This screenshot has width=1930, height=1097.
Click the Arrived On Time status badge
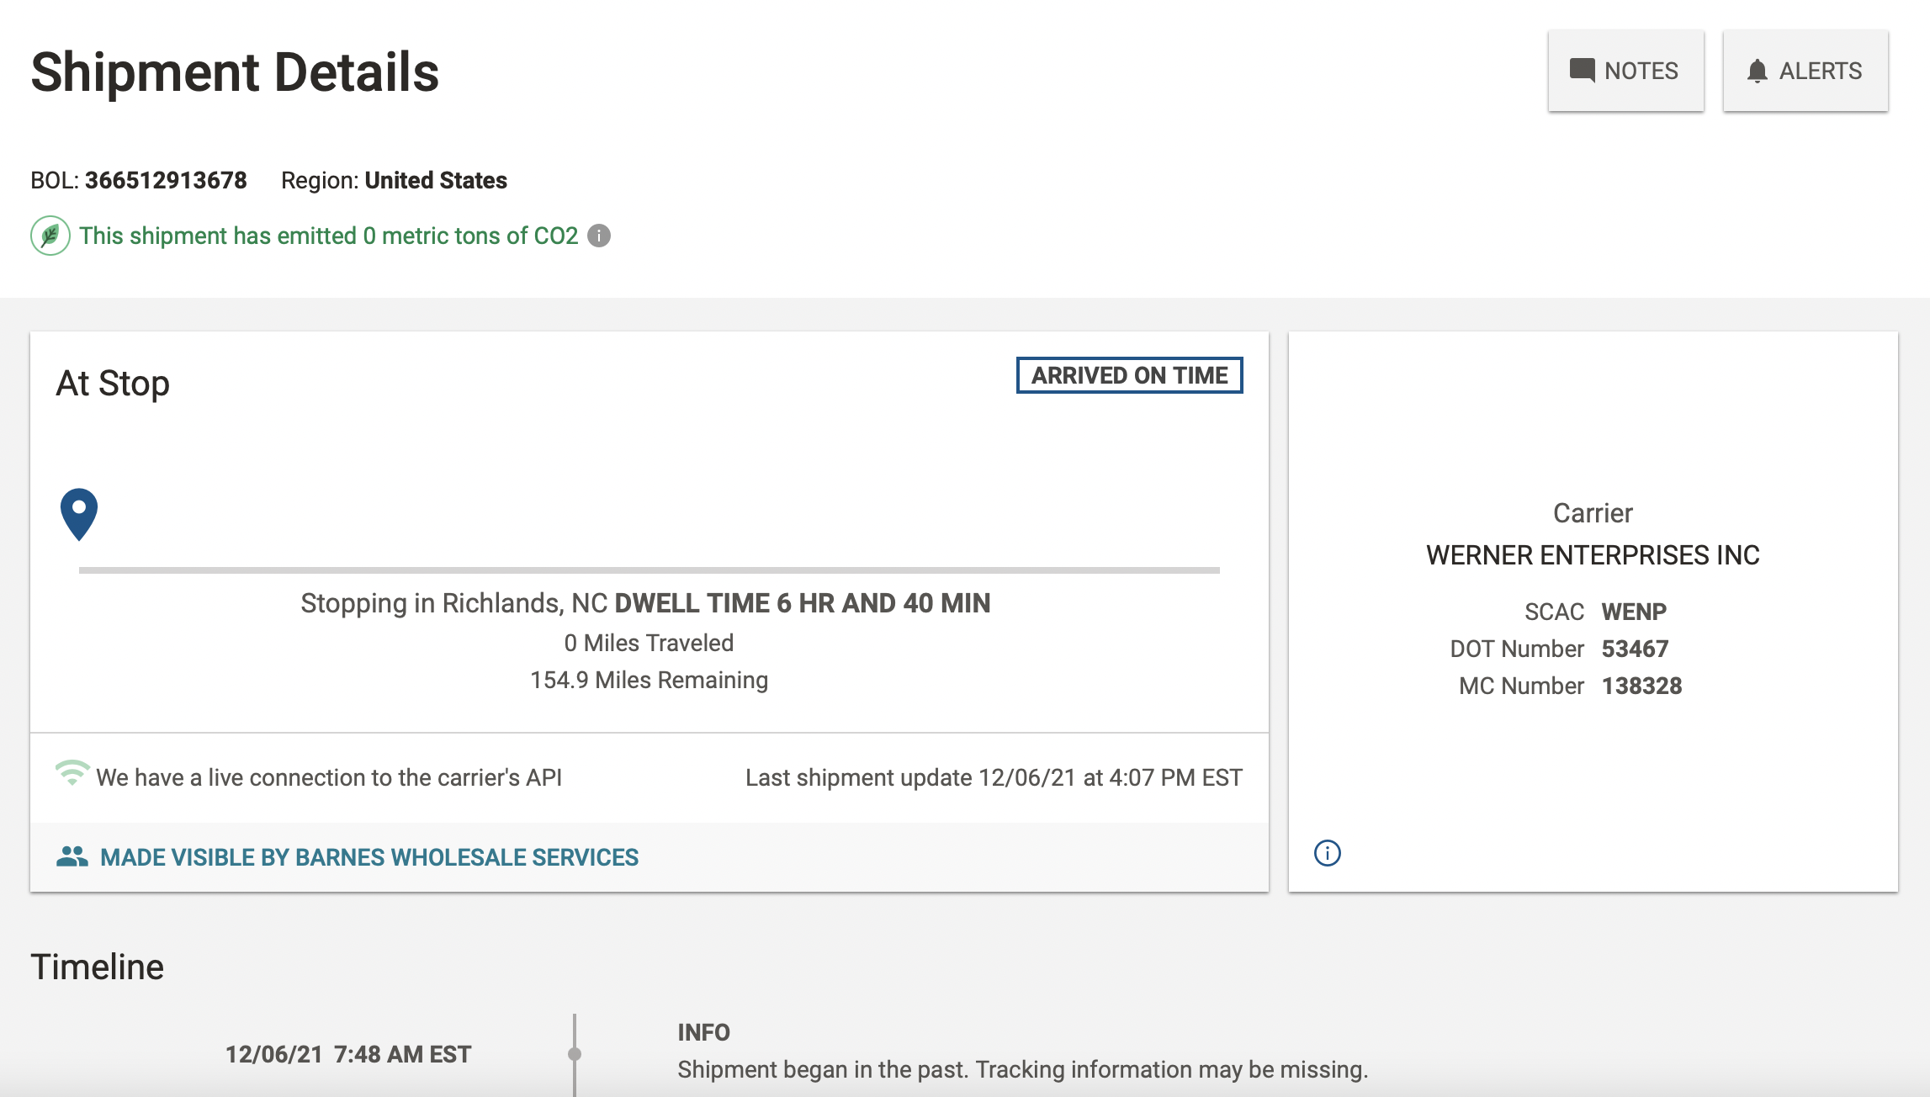pos(1129,375)
